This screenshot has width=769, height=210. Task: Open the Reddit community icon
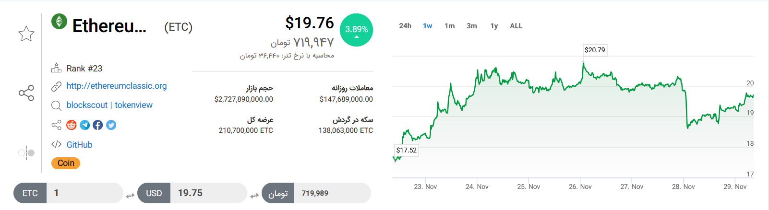(72, 125)
